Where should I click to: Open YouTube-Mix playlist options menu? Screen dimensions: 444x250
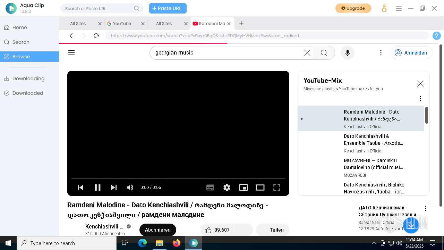coord(420,99)
